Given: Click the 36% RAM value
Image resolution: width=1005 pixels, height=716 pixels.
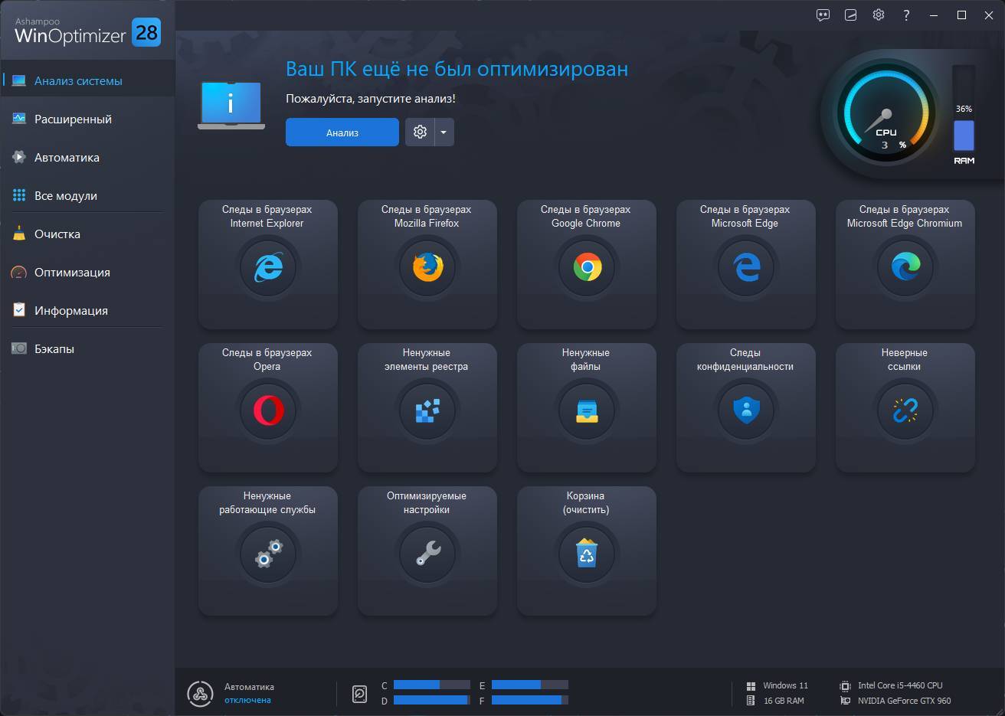Looking at the screenshot, I should pos(964,109).
